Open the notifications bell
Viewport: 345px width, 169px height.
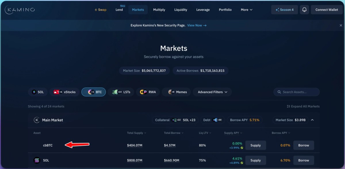pyautogui.click(x=304, y=10)
